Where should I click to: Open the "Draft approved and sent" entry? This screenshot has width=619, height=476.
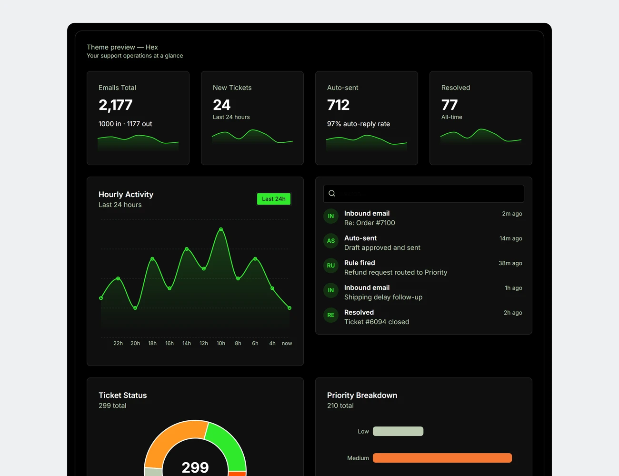click(x=382, y=248)
